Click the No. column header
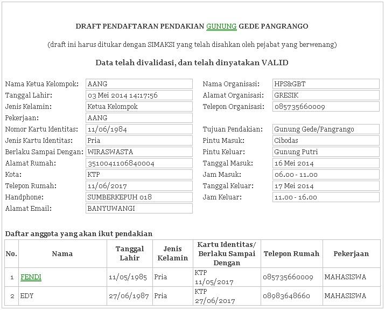This screenshot has height=310, width=385. coord(11,254)
